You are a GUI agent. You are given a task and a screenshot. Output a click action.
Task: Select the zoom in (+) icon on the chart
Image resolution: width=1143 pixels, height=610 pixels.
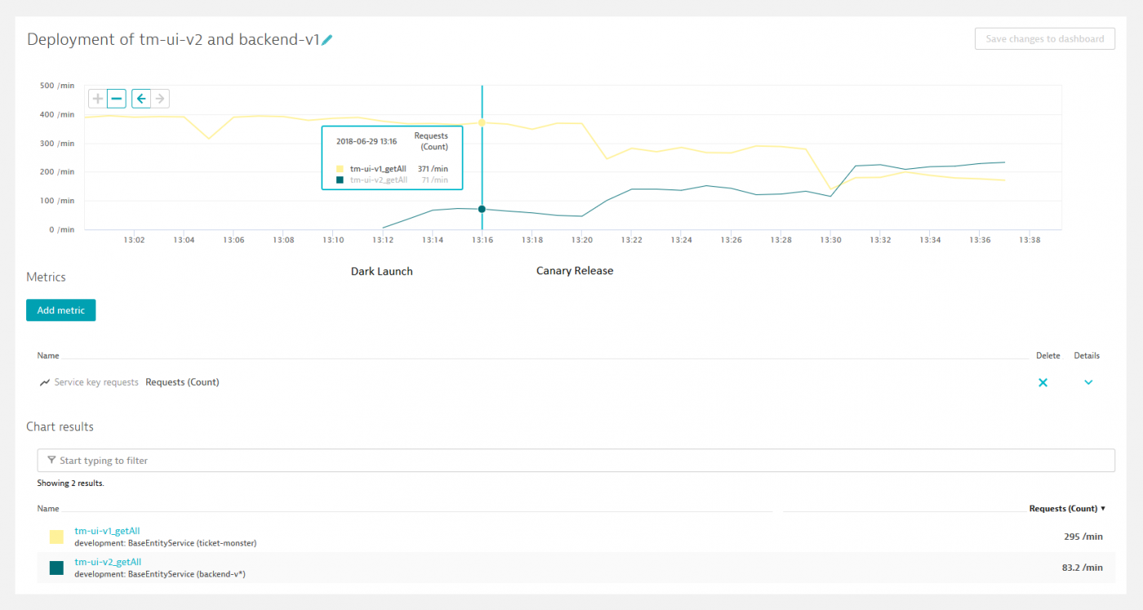(98, 98)
